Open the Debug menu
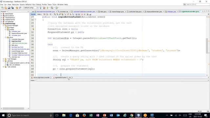The width and height of the screenshot is (210, 118). tap(39, 5)
